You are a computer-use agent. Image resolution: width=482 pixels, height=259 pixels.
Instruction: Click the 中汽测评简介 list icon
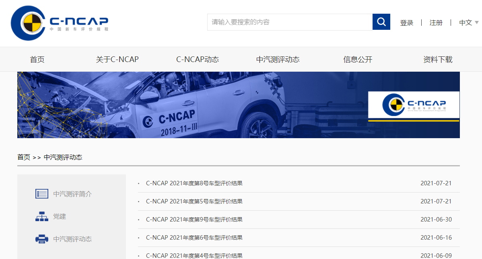(x=42, y=194)
